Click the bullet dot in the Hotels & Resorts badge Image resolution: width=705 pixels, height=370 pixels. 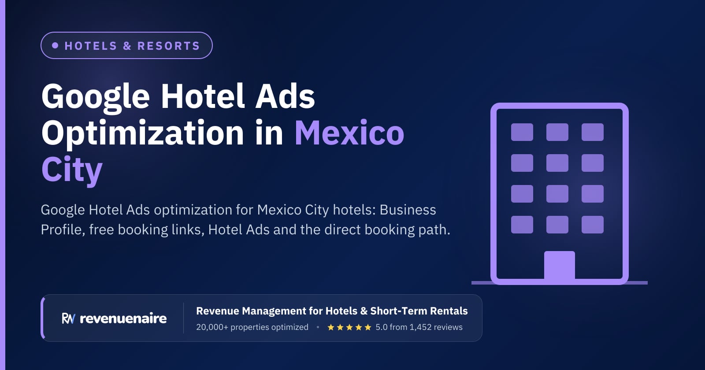click(x=55, y=45)
